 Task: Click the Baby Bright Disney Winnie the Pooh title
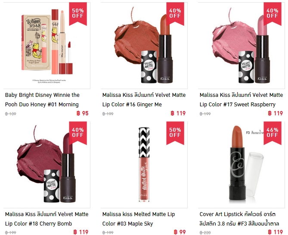tap(42, 100)
